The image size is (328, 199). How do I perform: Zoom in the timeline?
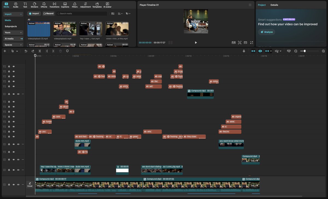323,51
